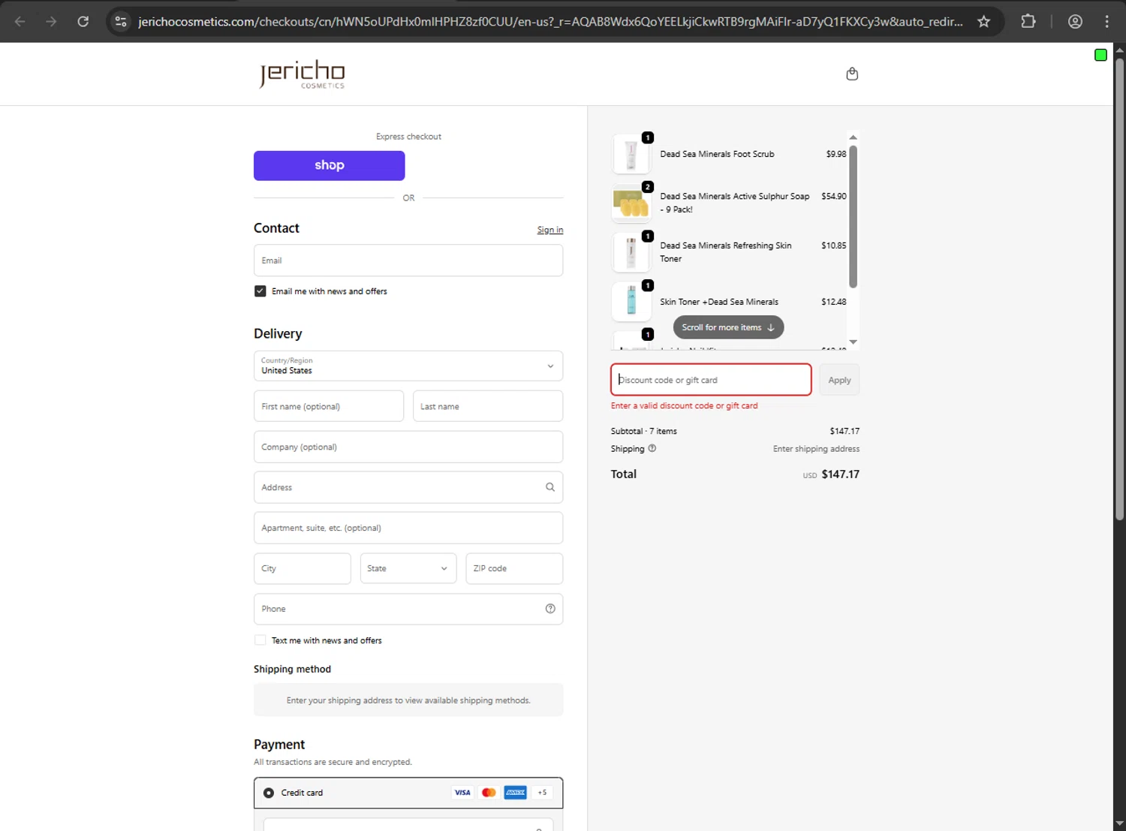
Task: Click page scrollbar down arrow
Action: click(1119, 823)
